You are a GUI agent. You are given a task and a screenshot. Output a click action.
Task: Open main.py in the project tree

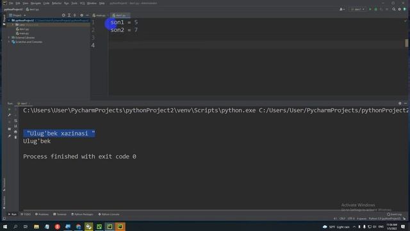(x=22, y=33)
